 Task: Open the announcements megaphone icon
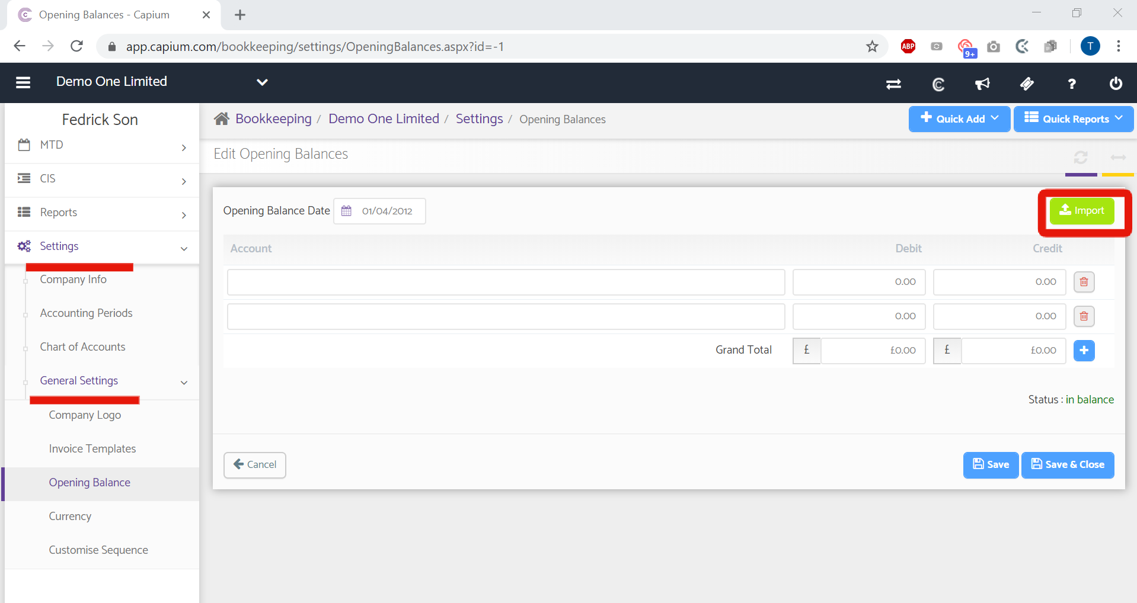tap(982, 84)
